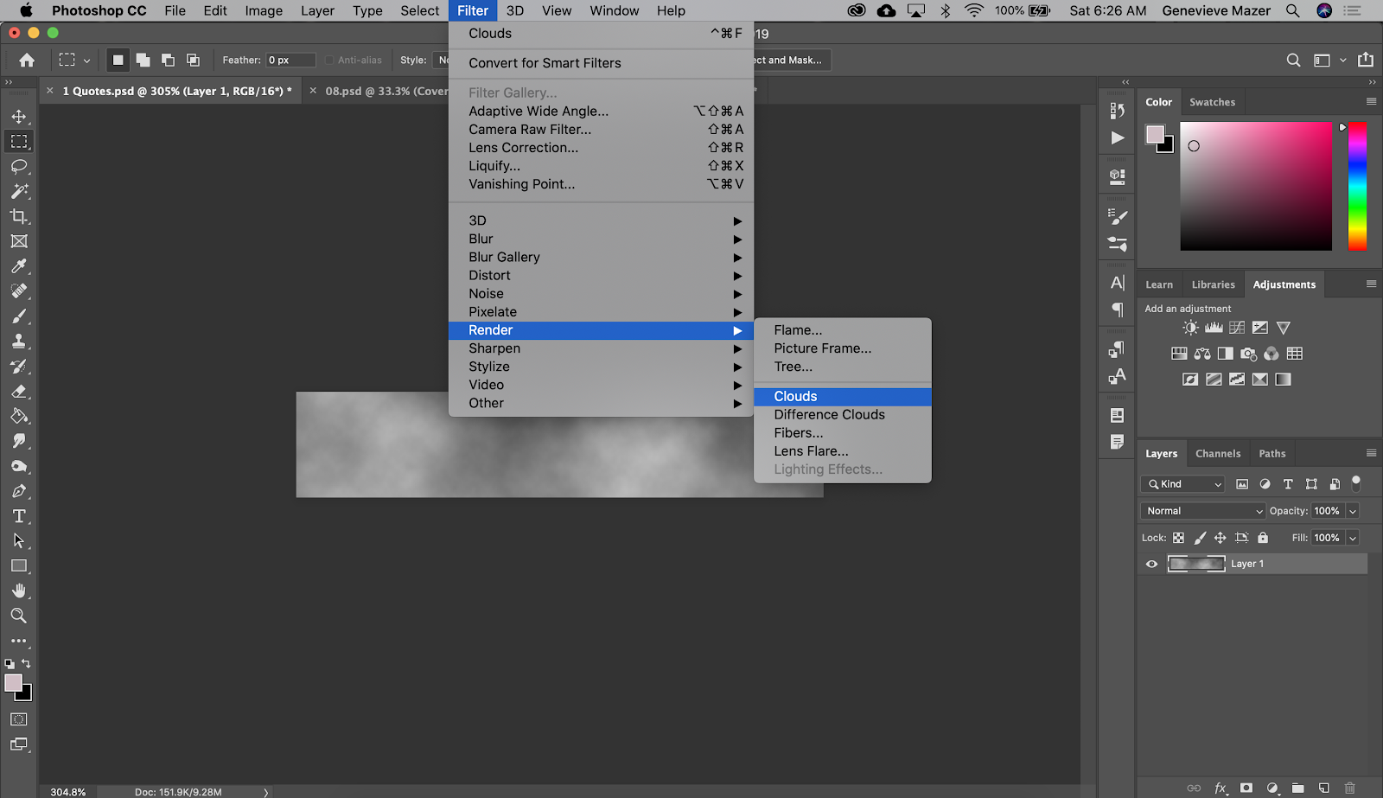The height and width of the screenshot is (798, 1383).
Task: Toggle pixel layer filter
Action: click(x=1242, y=484)
